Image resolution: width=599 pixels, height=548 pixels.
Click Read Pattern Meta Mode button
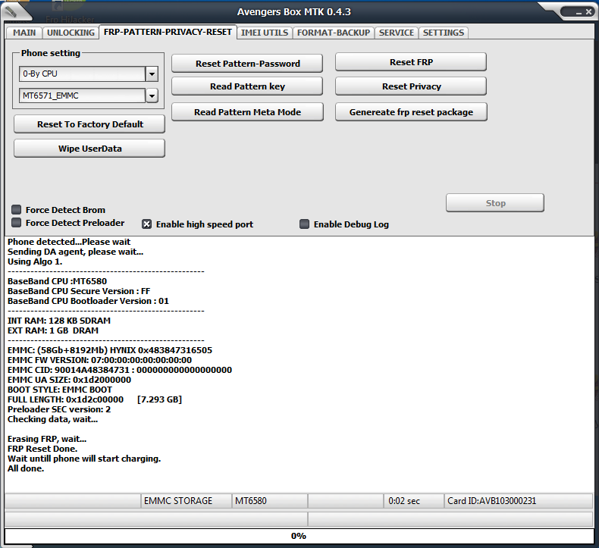[247, 112]
